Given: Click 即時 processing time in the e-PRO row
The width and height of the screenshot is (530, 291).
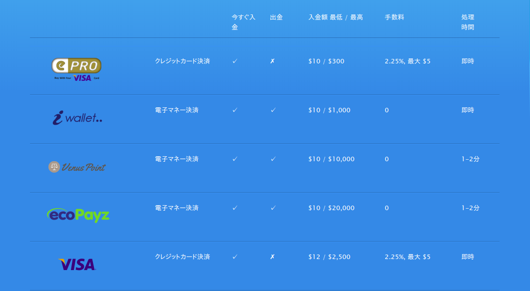Looking at the screenshot, I should coord(468,61).
